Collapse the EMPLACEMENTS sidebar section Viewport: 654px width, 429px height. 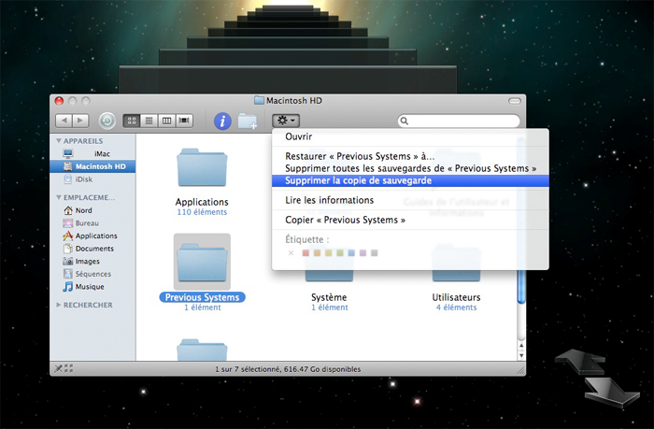[x=59, y=197]
